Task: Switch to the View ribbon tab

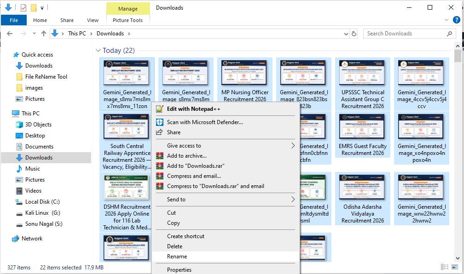Action: coord(93,20)
